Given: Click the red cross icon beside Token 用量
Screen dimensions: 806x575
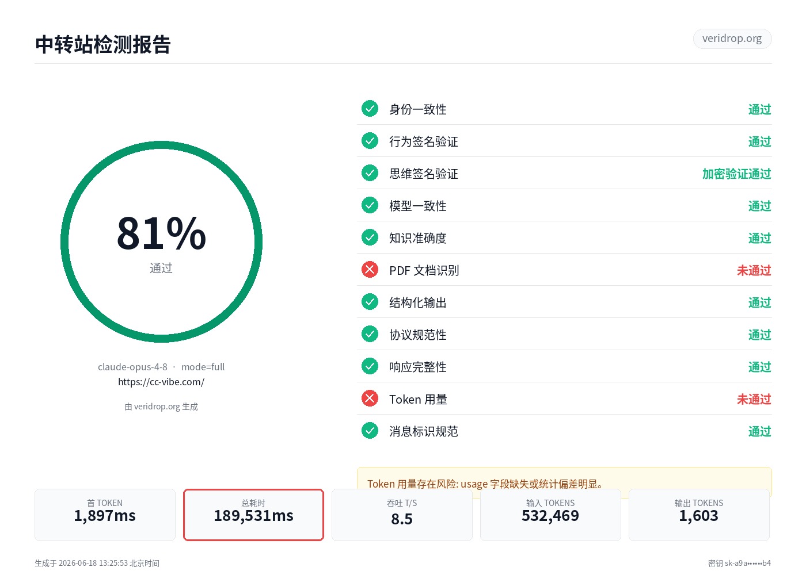Looking at the screenshot, I should [x=370, y=398].
